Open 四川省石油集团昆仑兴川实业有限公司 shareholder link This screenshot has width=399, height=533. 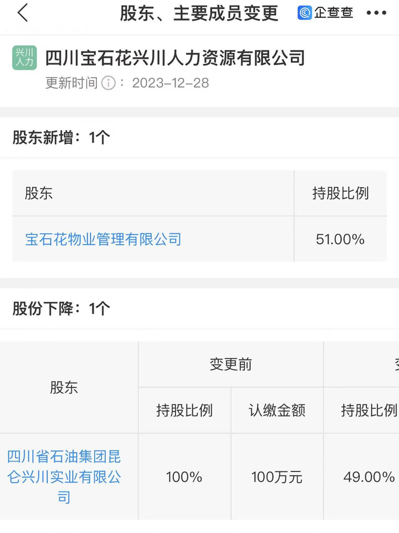click(x=64, y=477)
